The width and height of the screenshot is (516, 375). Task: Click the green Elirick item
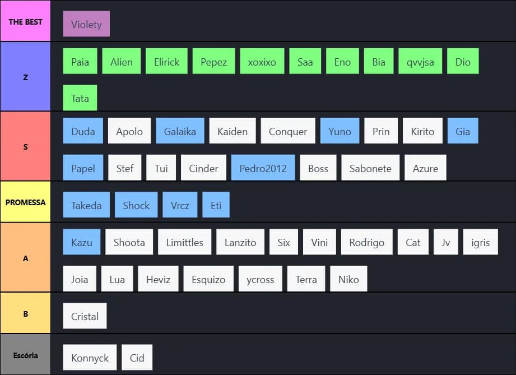(167, 62)
